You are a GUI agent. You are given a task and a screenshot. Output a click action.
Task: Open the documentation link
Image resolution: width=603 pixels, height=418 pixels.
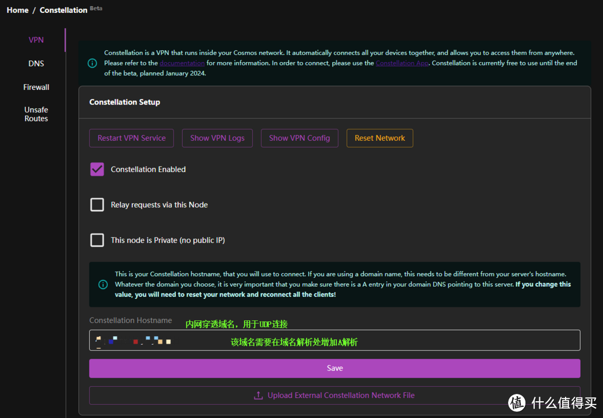[182, 63]
